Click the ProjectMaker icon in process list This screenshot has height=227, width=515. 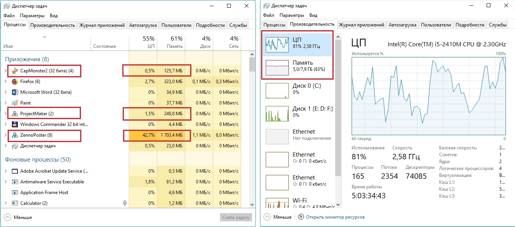[15, 114]
